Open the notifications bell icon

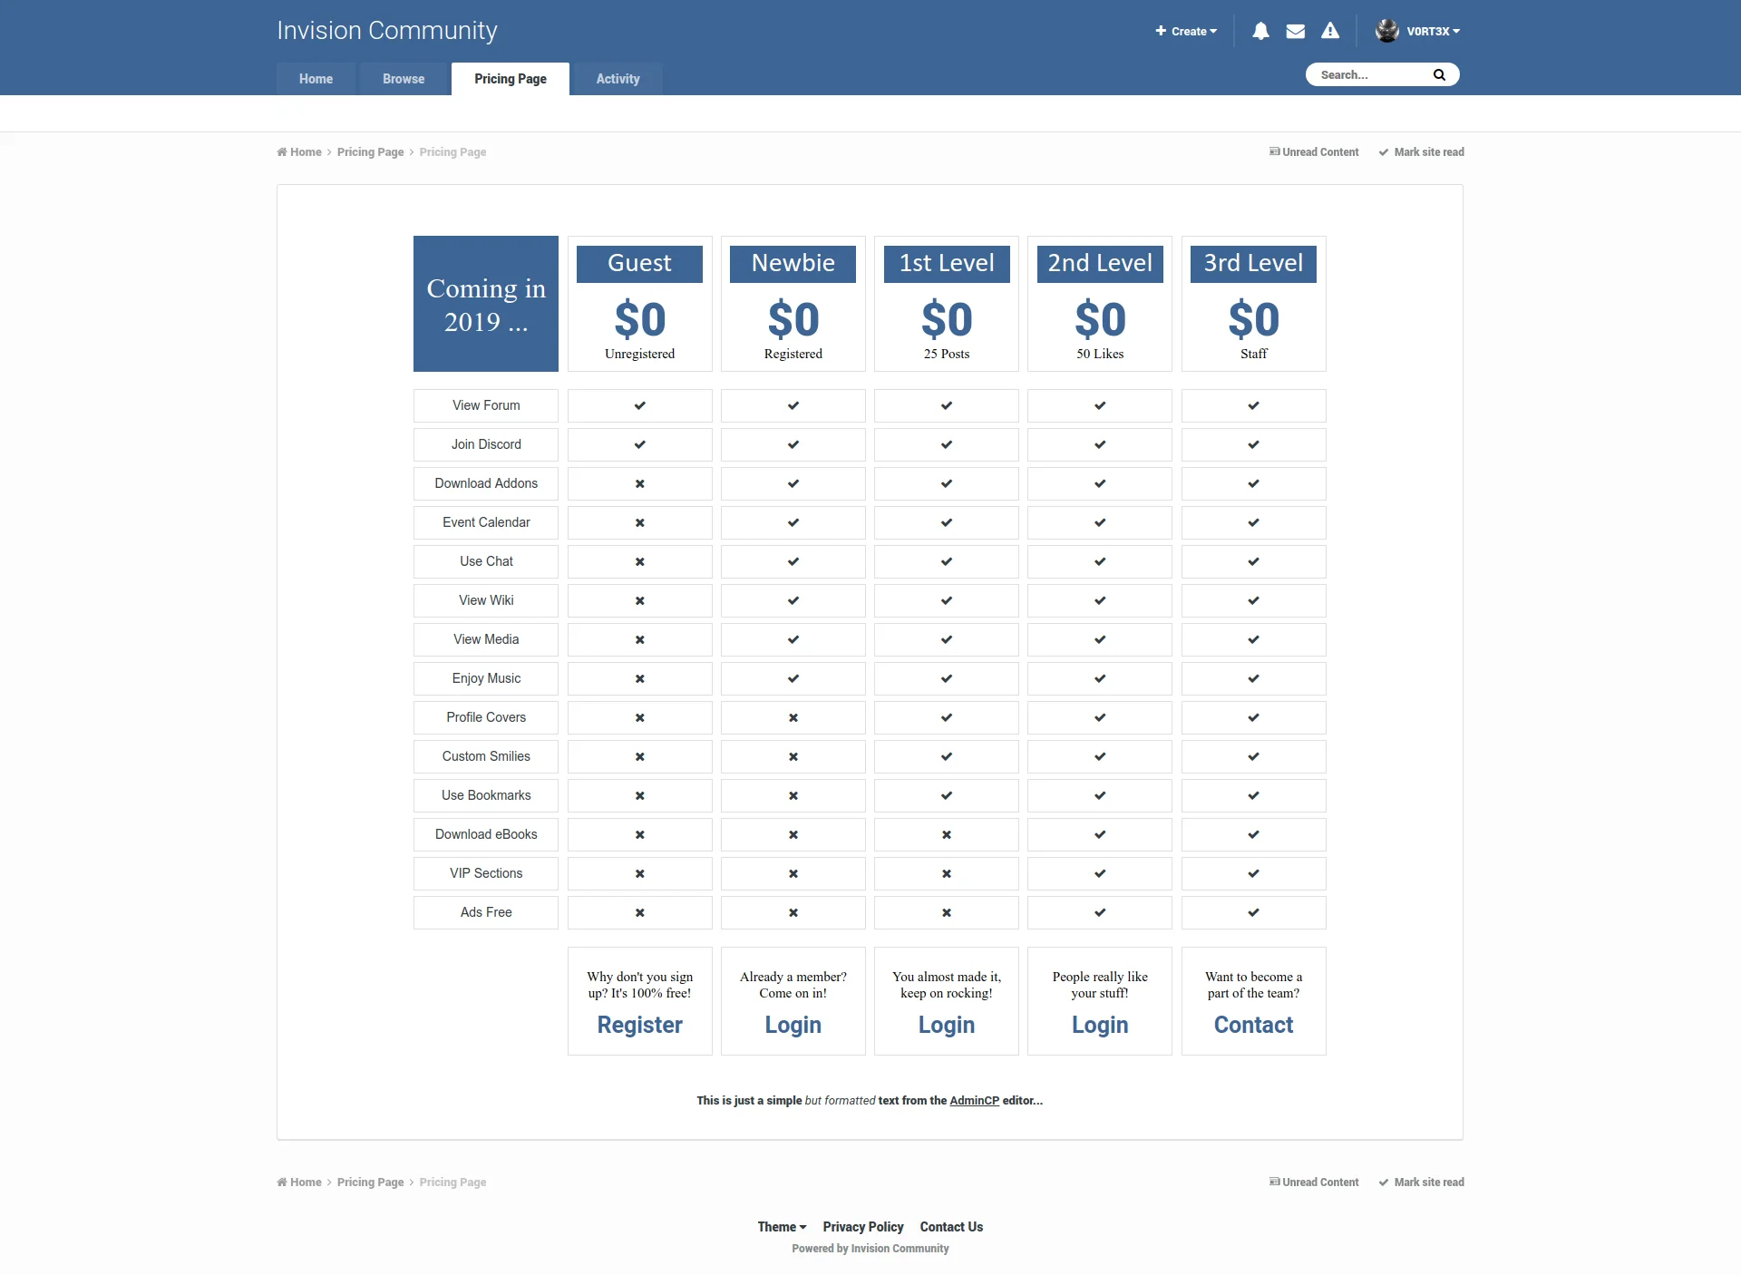[x=1260, y=31]
